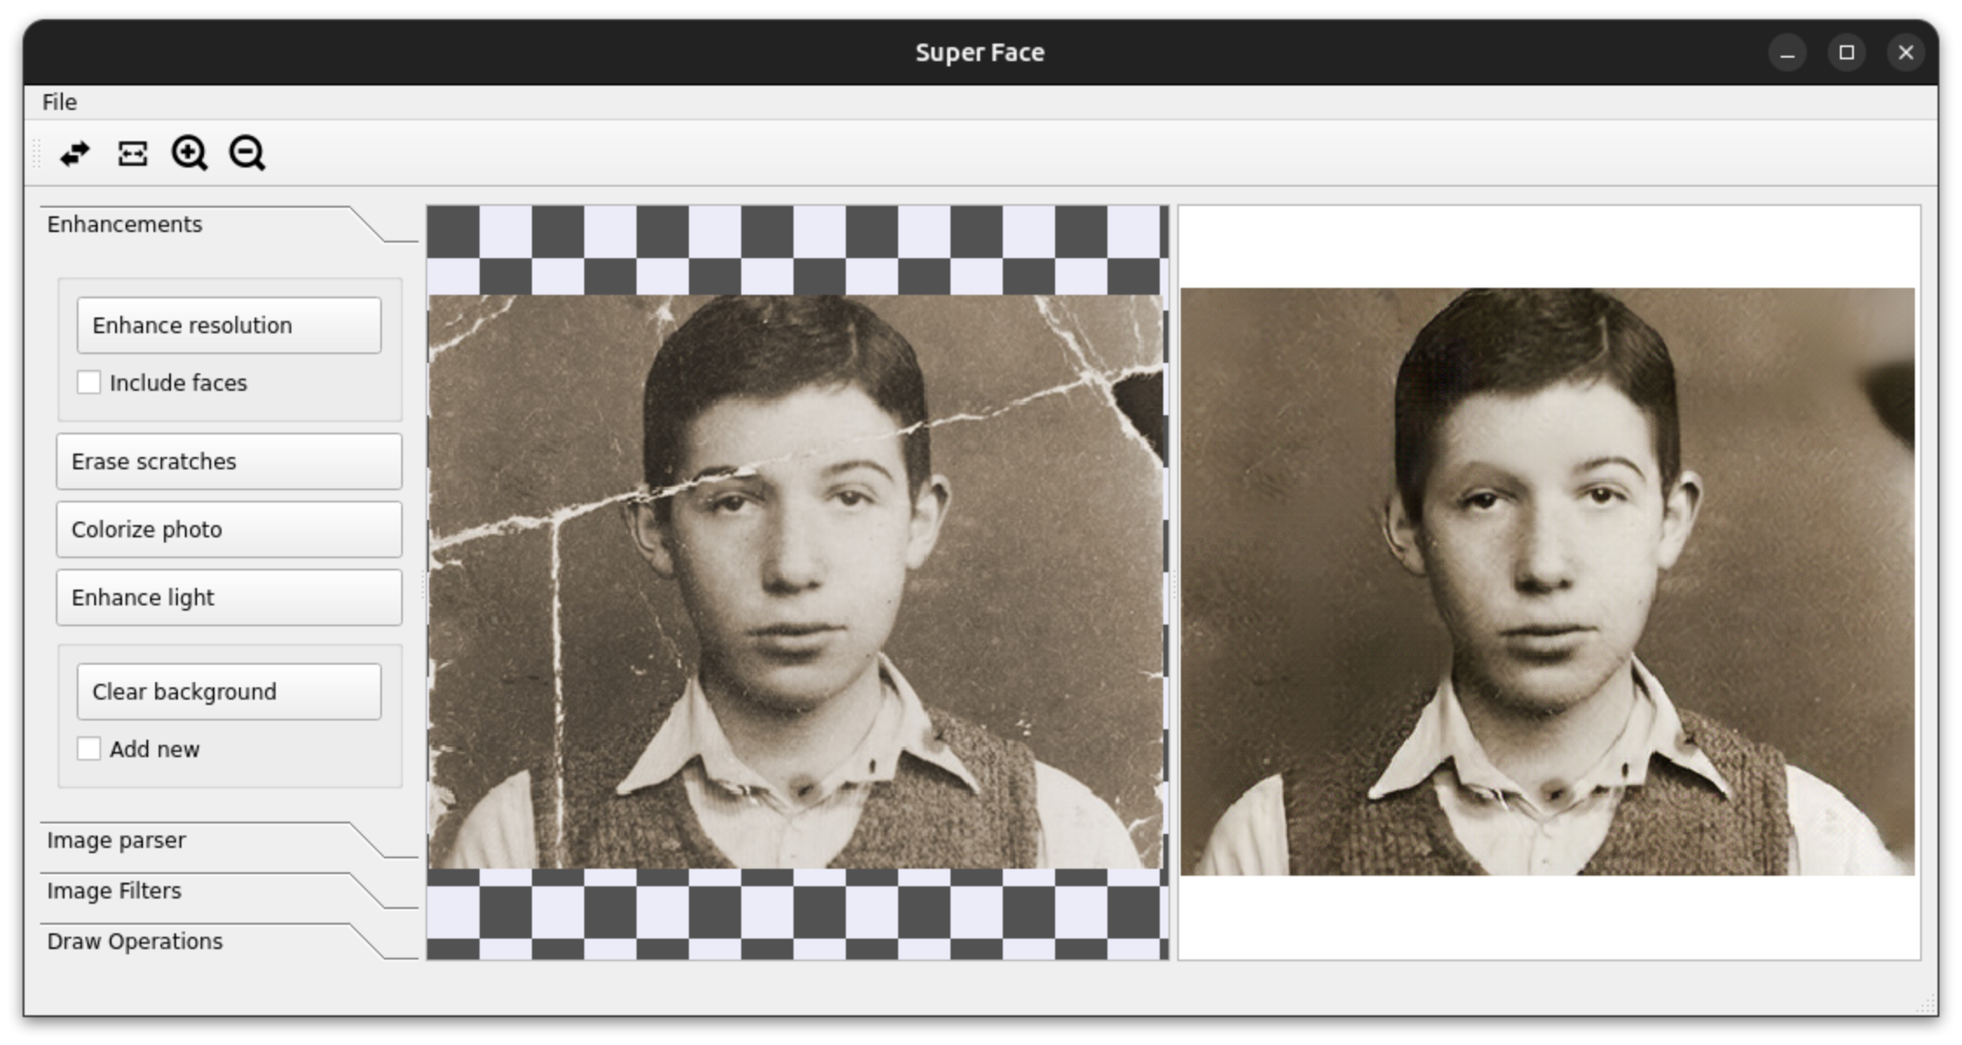Click the fit-to-width toolbar icon
Viewport: 1962px width, 1045px height.
point(133,154)
